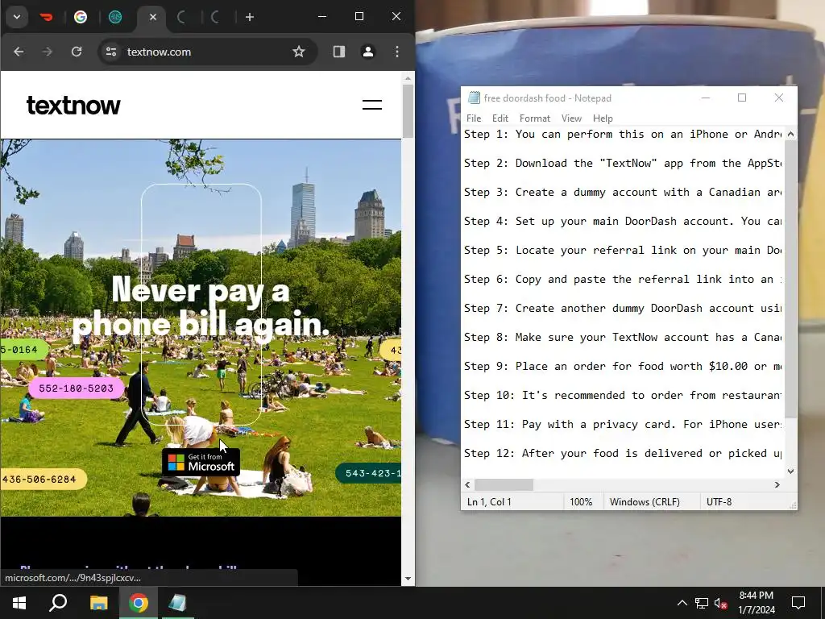Open Windows notification center
Viewport: 825px width, 619px height.
pos(798,603)
